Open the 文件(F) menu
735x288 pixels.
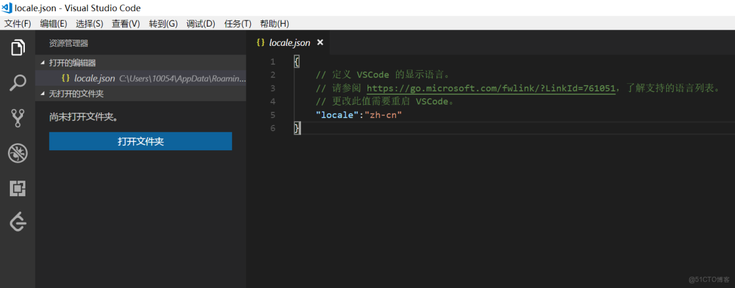(17, 24)
